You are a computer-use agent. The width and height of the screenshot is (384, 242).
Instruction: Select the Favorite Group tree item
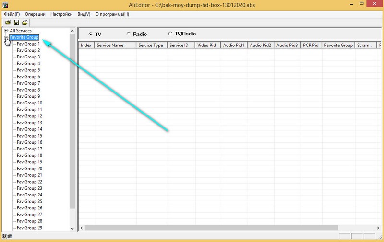(24, 37)
